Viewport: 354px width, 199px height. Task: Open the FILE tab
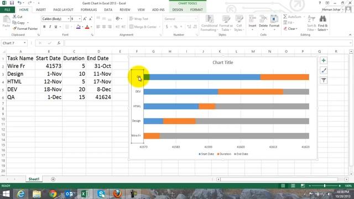(x=7, y=10)
